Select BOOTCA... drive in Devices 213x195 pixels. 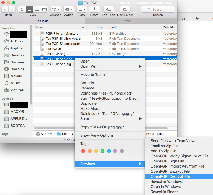pyautogui.click(x=16, y=125)
